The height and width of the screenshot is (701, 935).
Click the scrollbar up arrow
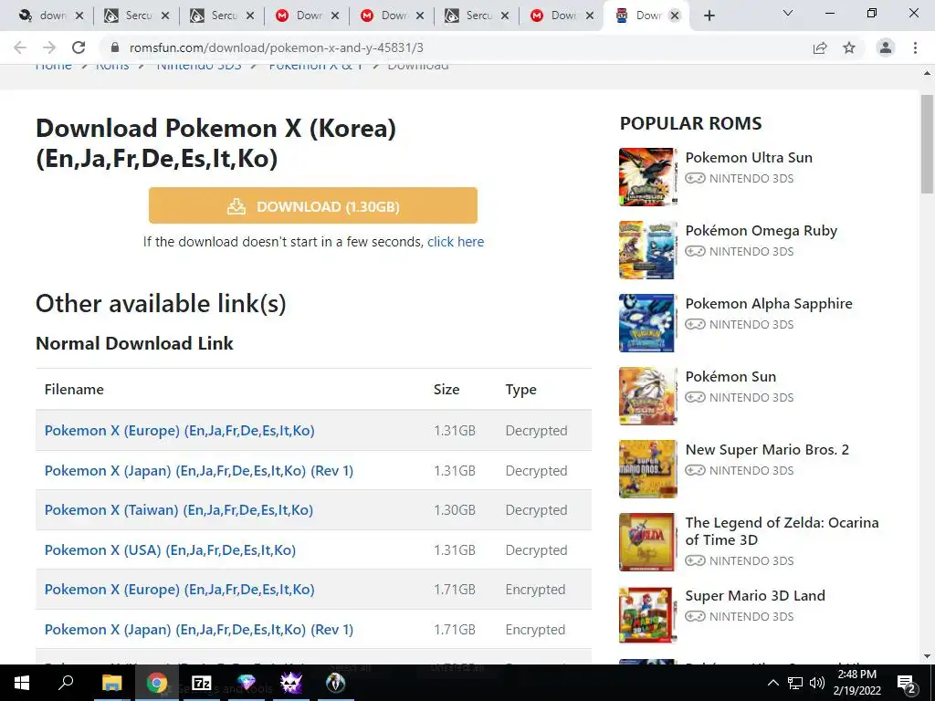pyautogui.click(x=927, y=73)
